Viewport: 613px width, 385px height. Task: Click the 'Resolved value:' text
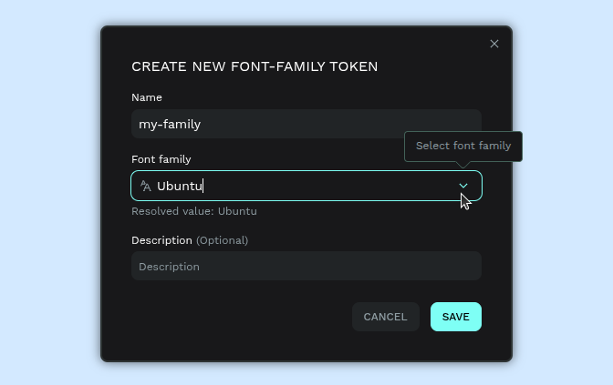[x=172, y=211]
